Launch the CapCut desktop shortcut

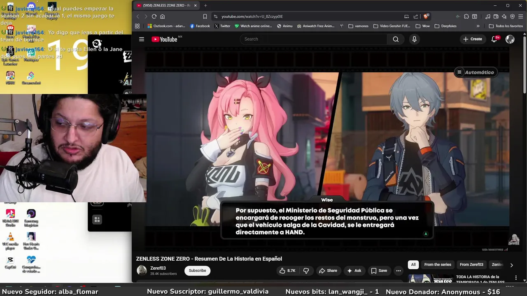tap(10, 262)
